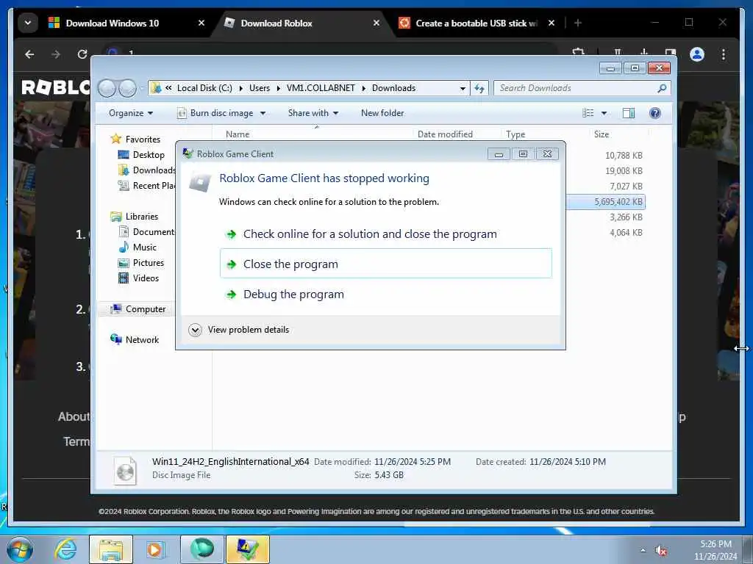The image size is (753, 564).
Task: Click Chrome's reload icon
Action: [x=82, y=54]
